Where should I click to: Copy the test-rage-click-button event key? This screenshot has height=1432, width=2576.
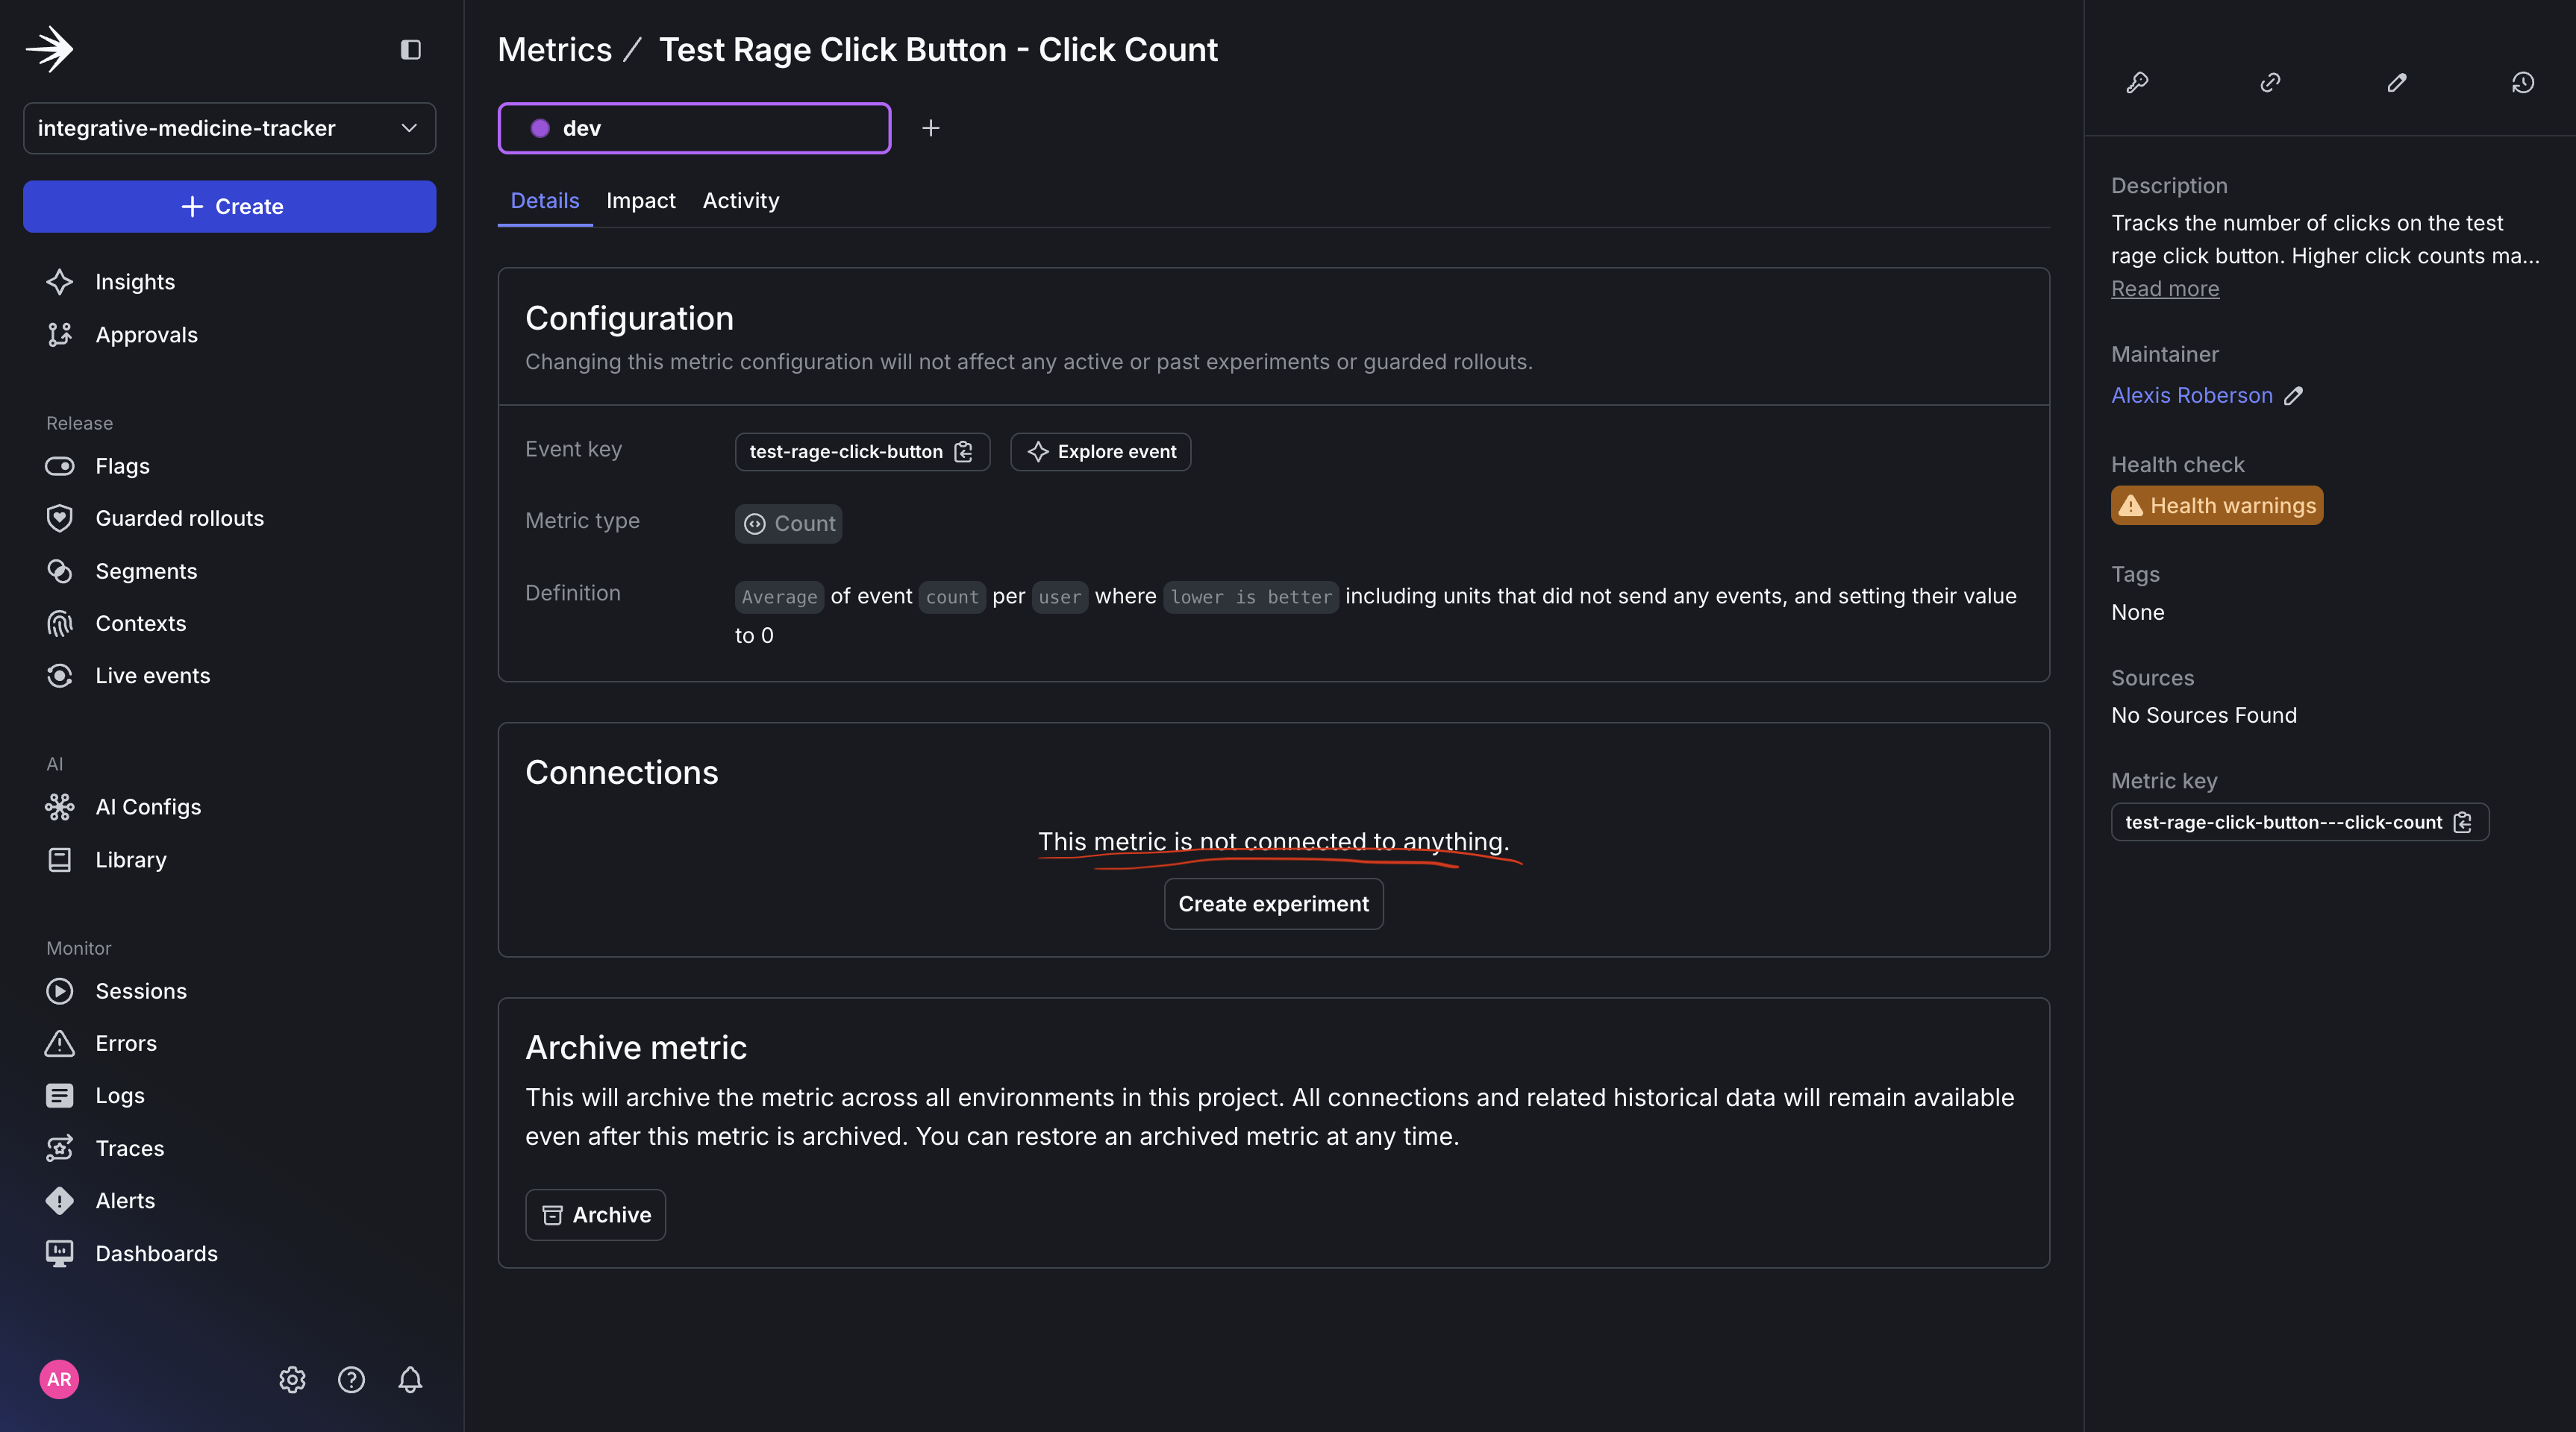pos(962,452)
